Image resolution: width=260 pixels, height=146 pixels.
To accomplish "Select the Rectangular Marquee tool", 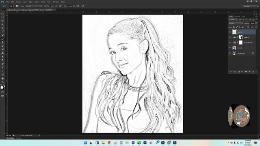I will coord(2,17).
